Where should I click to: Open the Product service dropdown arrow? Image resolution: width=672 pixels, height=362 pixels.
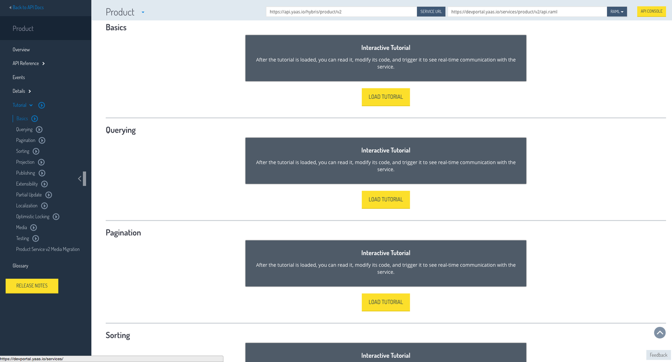click(143, 13)
